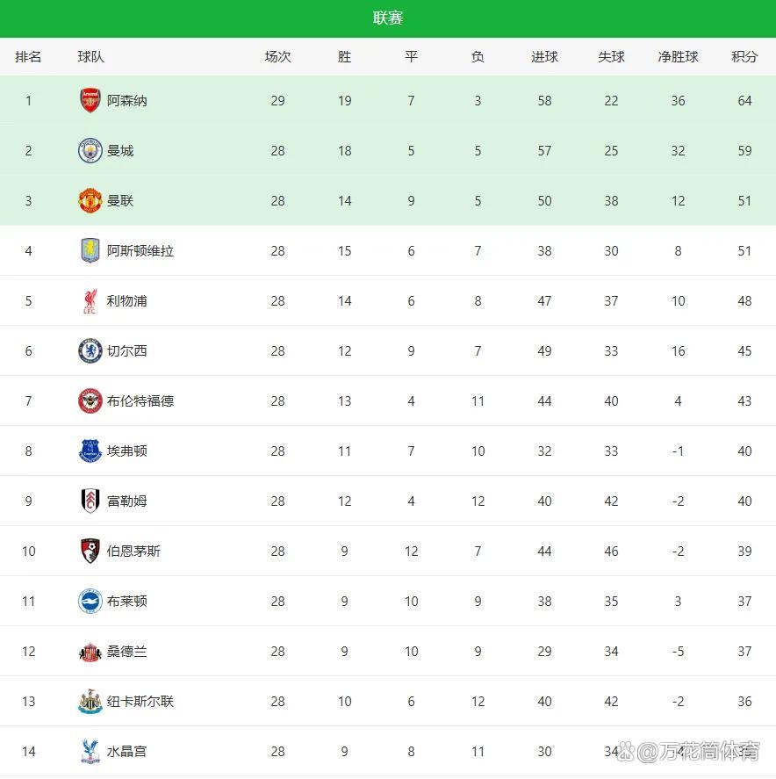Click the Aston Villa crest icon
This screenshot has height=779, width=776.
click(90, 251)
